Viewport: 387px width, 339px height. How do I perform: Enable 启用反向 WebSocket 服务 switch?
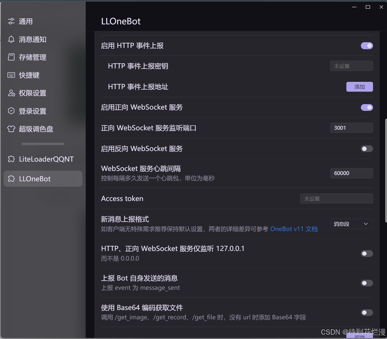[367, 149]
